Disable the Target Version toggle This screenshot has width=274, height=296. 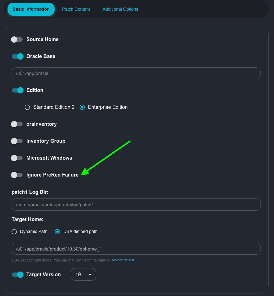tap(18, 275)
